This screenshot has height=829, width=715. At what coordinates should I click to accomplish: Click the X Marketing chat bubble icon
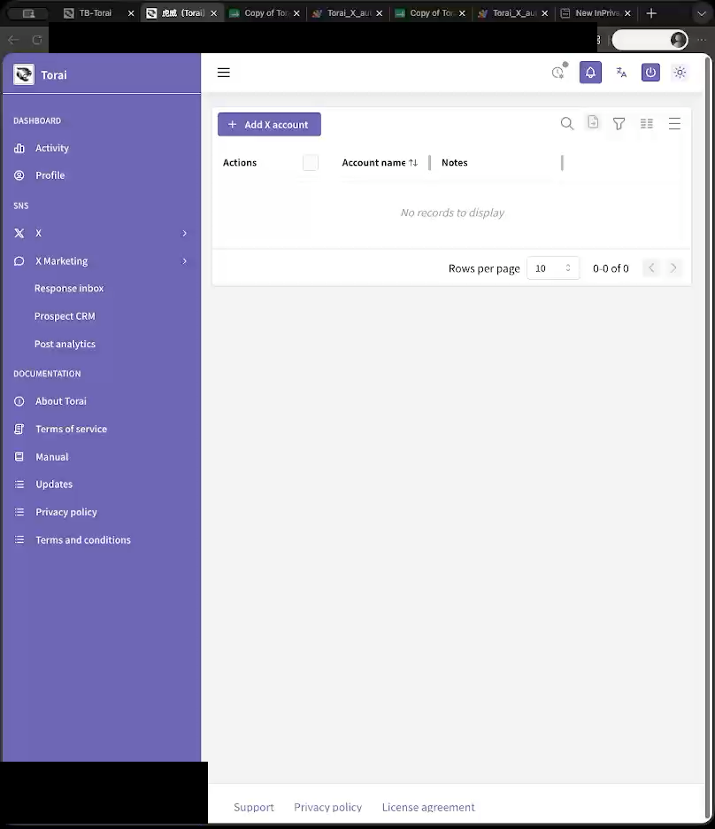[19, 261]
